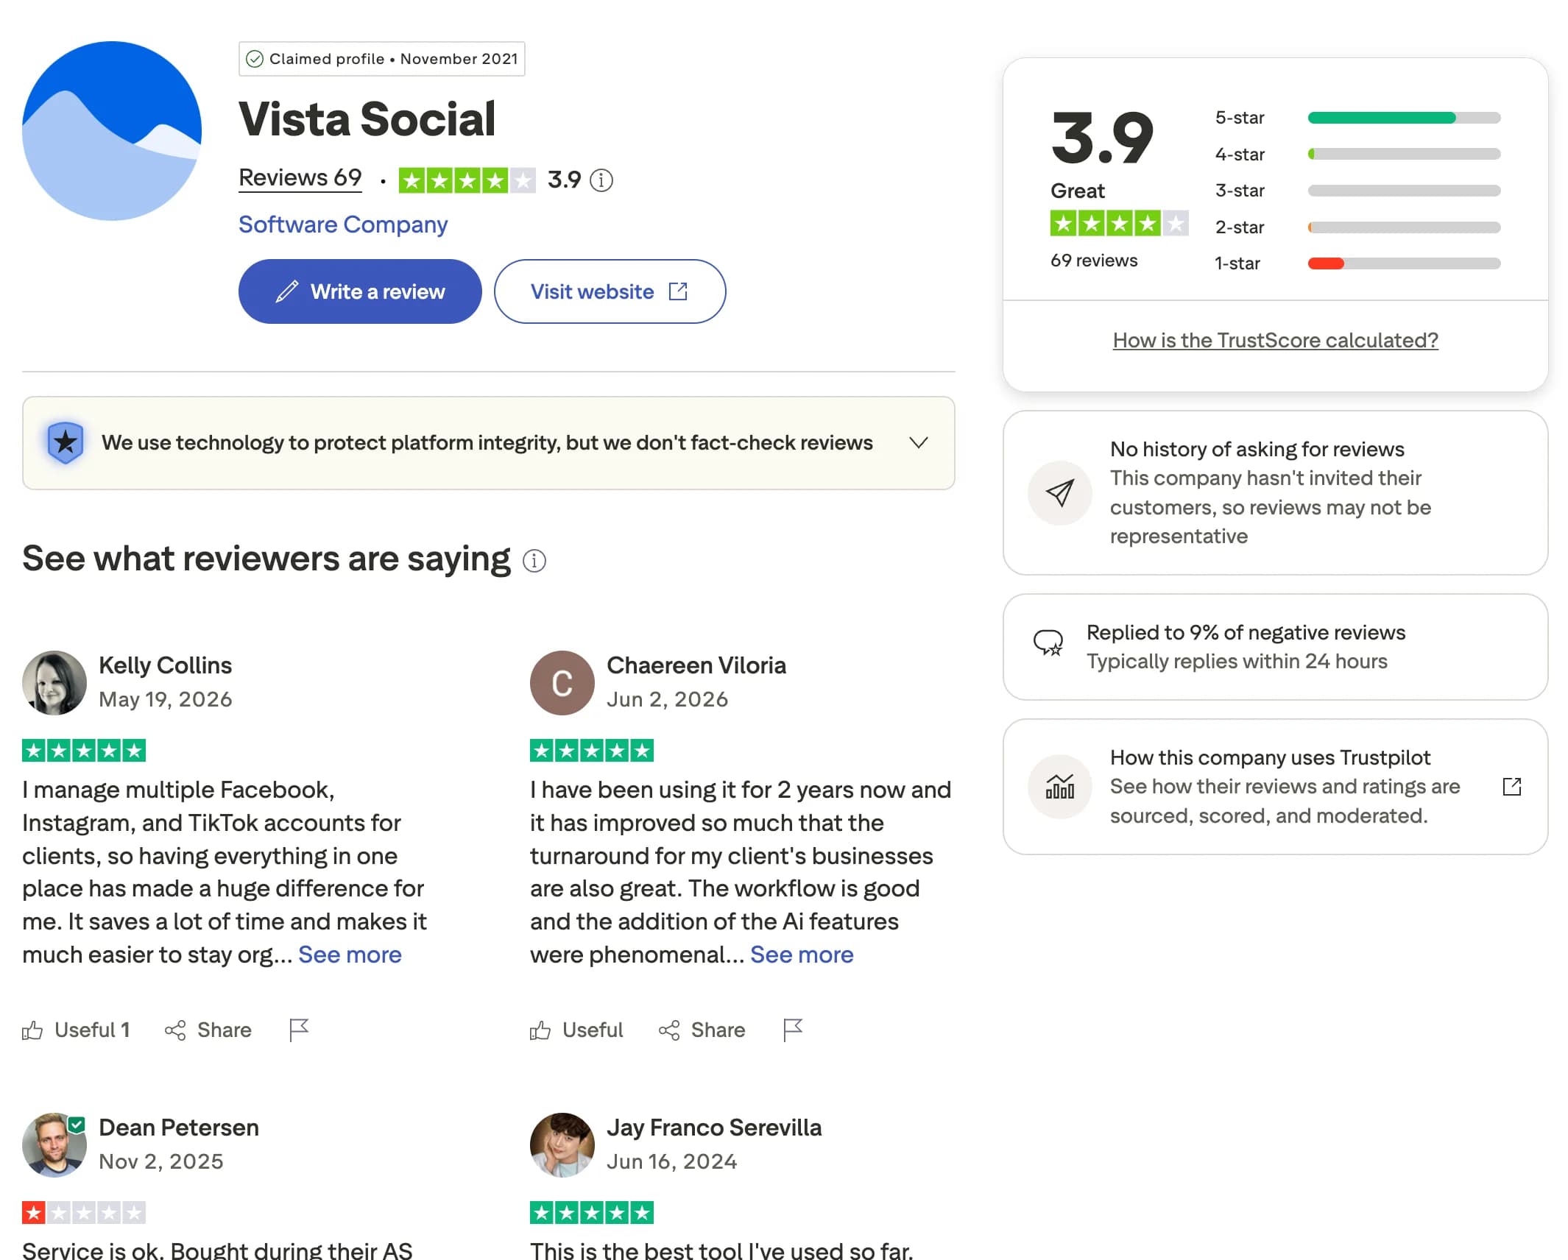Click Dean Petersen one-star rating
This screenshot has width=1568, height=1260.
pyautogui.click(x=84, y=1212)
